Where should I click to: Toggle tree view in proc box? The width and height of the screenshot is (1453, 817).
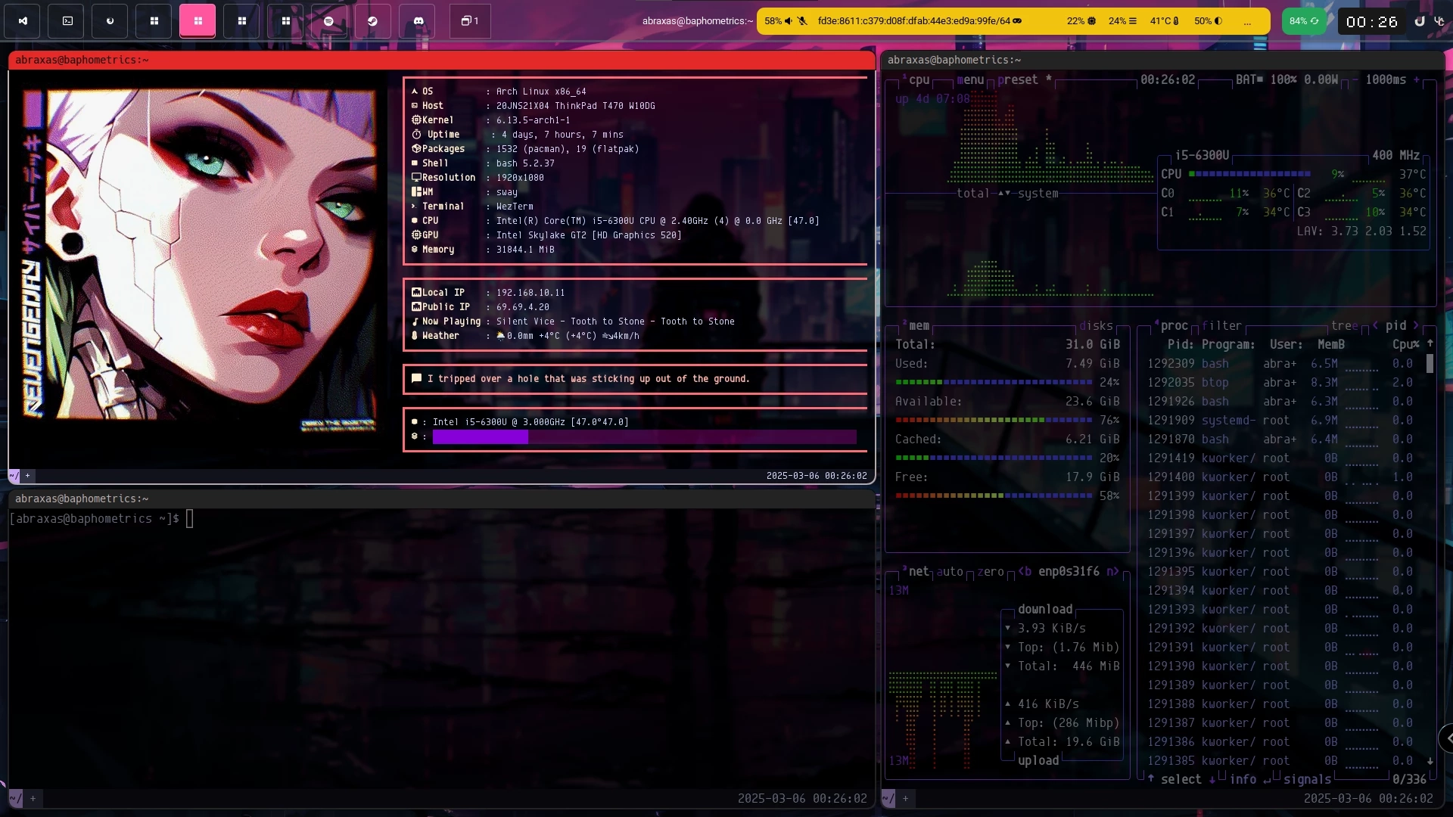[1345, 326]
